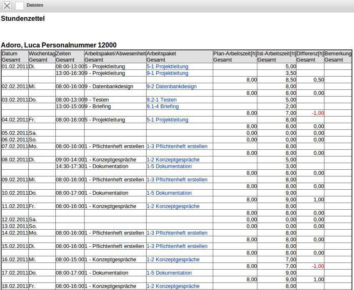Select 1-3 Pflichtenheft erstellen link on 07.02.2011

[177, 146]
